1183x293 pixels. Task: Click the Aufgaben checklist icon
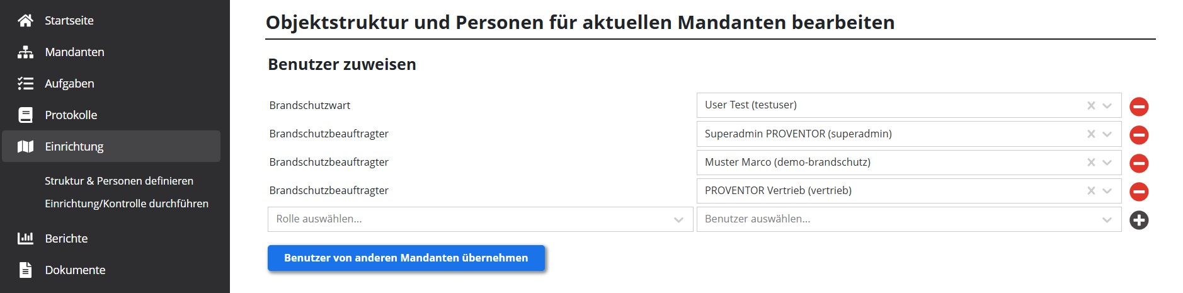click(x=25, y=84)
